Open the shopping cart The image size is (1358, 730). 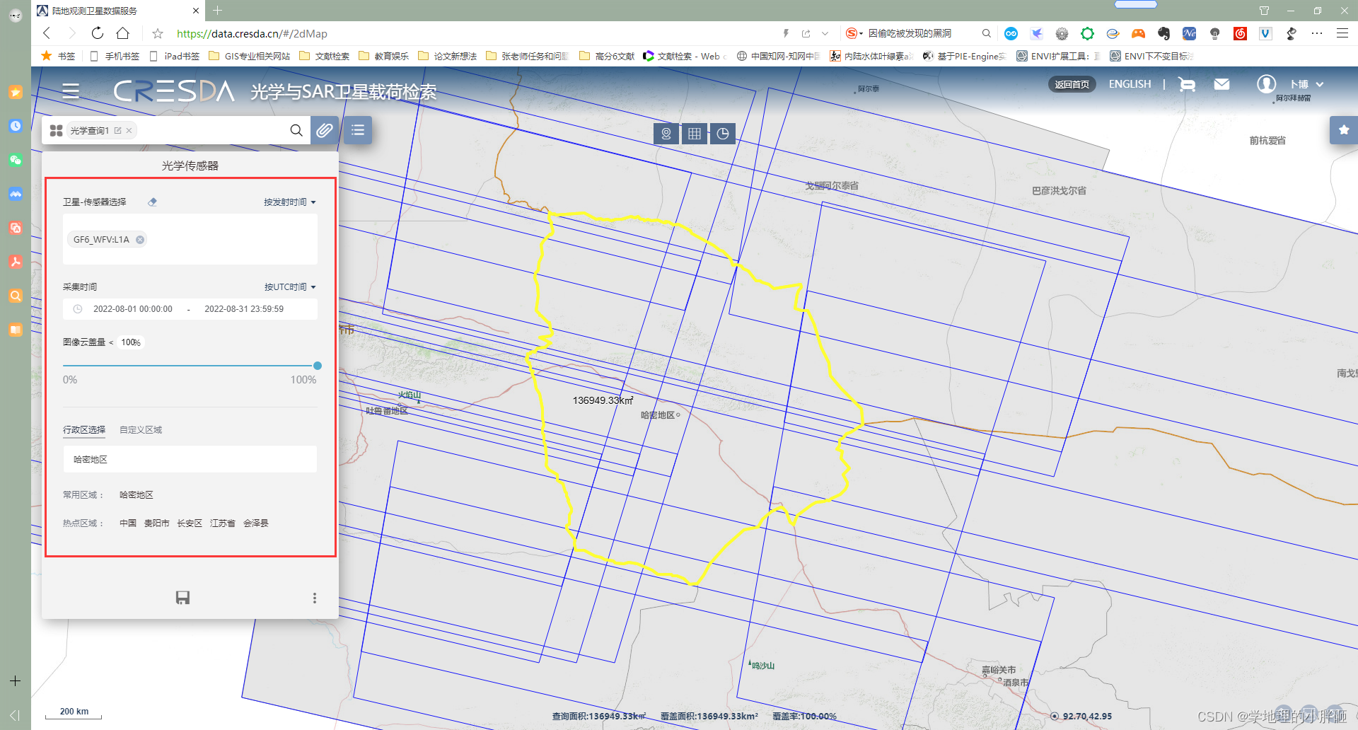pyautogui.click(x=1187, y=84)
